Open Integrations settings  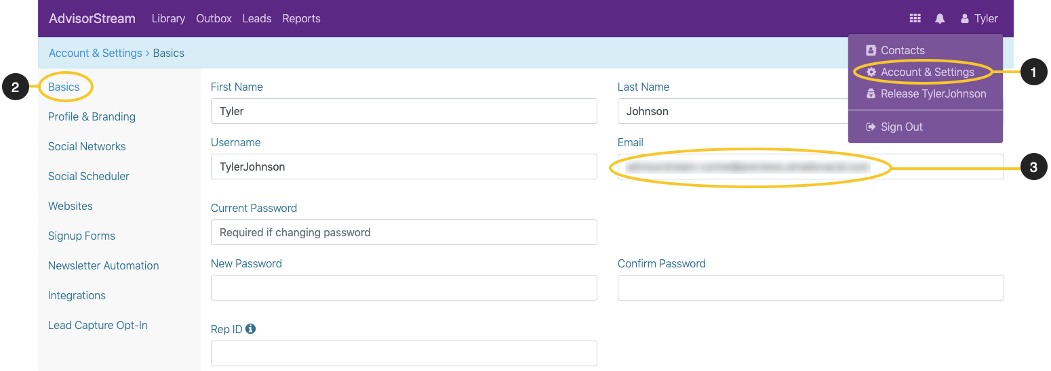point(77,295)
